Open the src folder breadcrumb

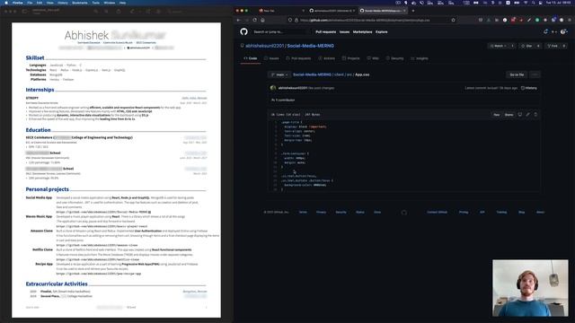(x=349, y=74)
